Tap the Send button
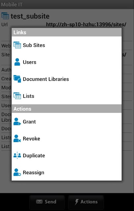This screenshot has width=134, height=211. pyautogui.click(x=47, y=201)
